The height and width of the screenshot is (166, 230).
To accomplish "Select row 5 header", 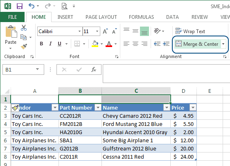I will point(5,132).
